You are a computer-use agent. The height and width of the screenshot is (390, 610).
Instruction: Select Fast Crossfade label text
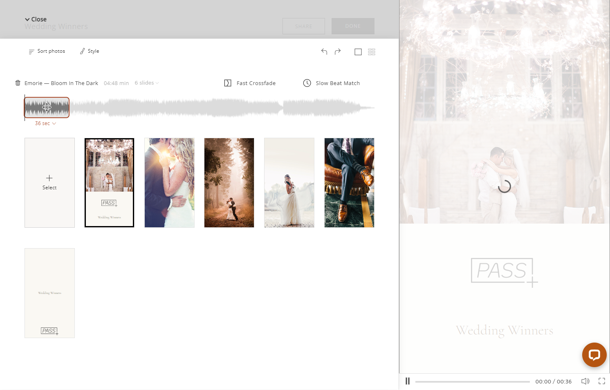[256, 83]
